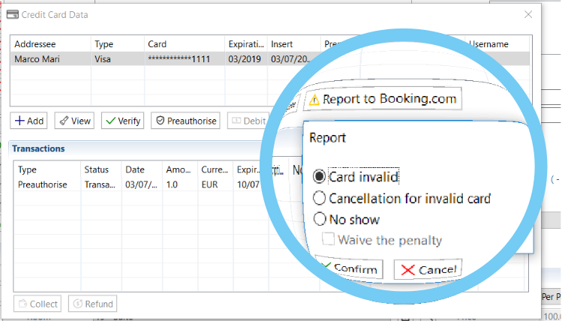Click the Addressee column header
The image size is (562, 321).
point(50,44)
